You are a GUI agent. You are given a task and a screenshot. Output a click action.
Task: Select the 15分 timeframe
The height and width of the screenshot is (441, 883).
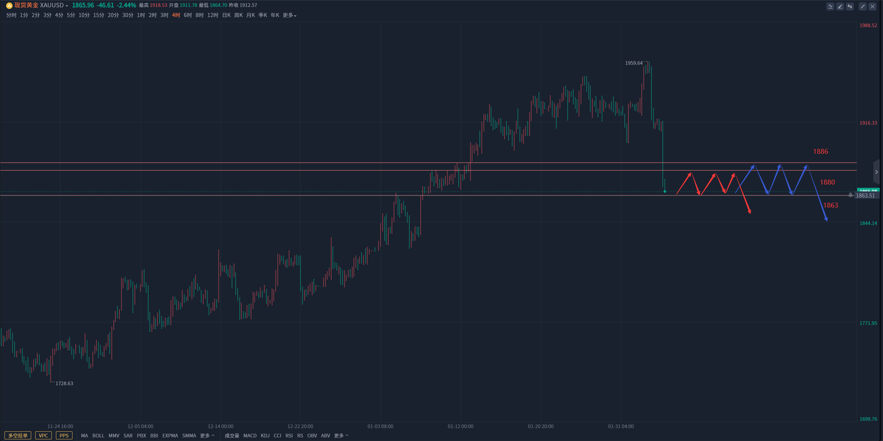coord(98,15)
